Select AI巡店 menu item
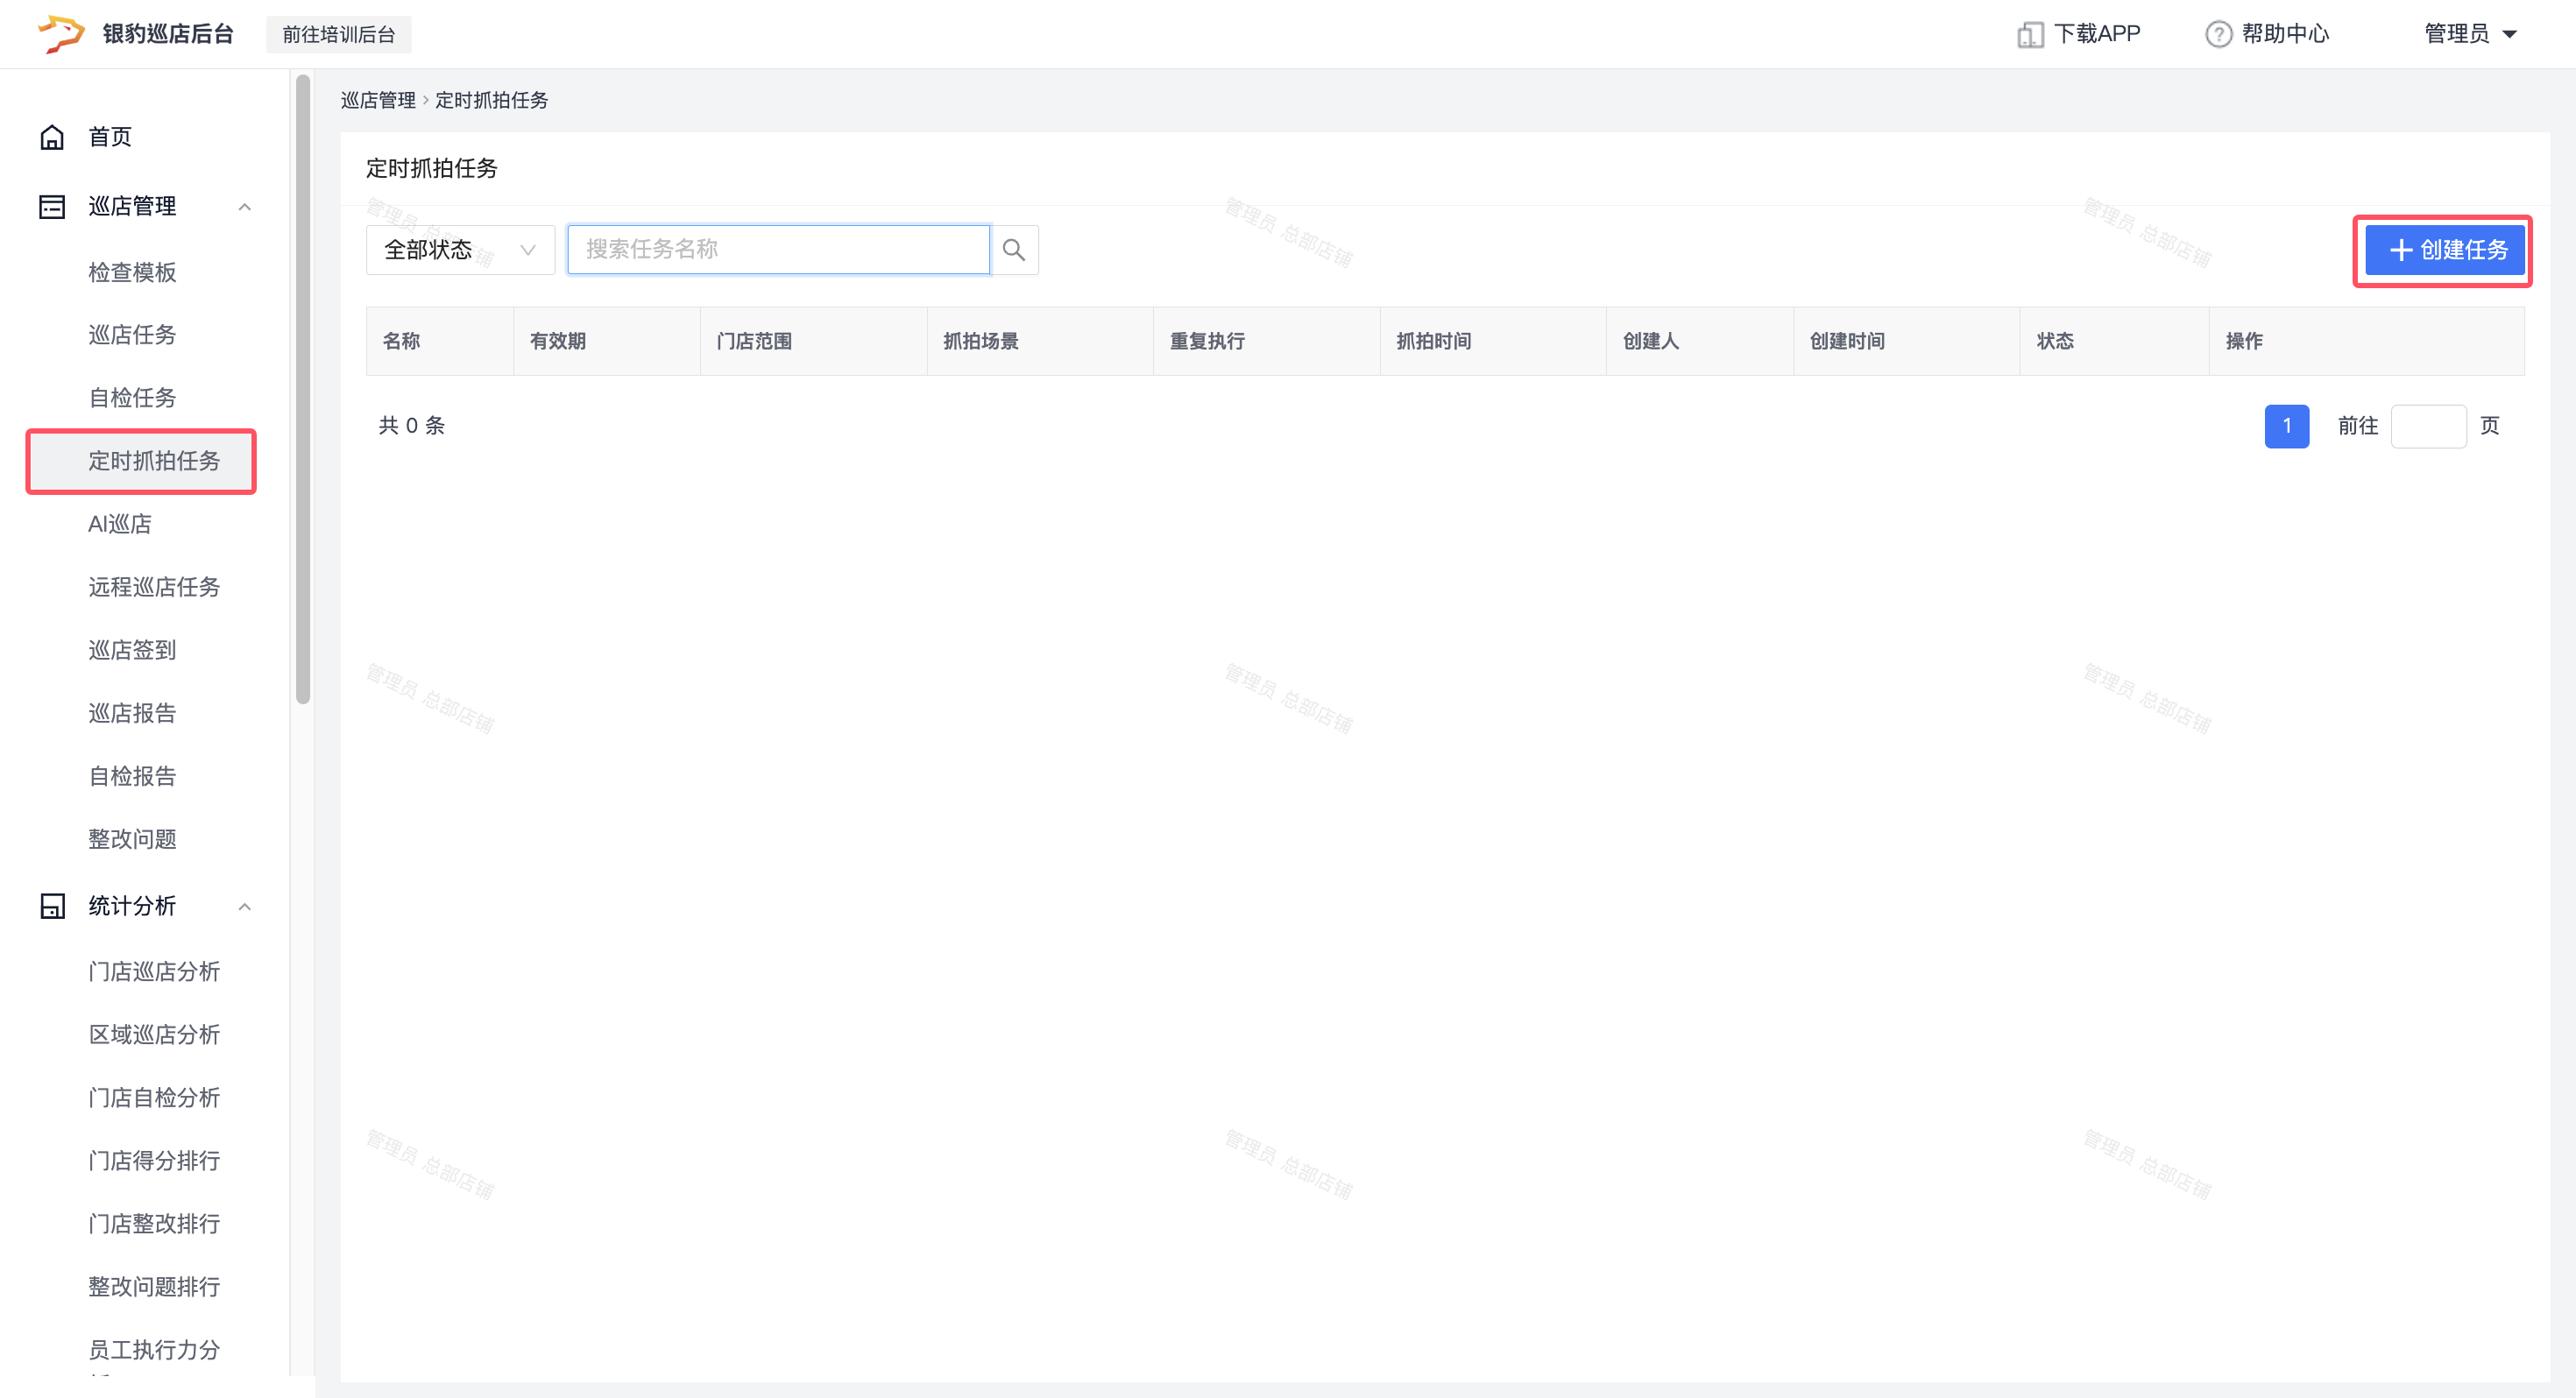This screenshot has height=1398, width=2576. [x=120, y=524]
